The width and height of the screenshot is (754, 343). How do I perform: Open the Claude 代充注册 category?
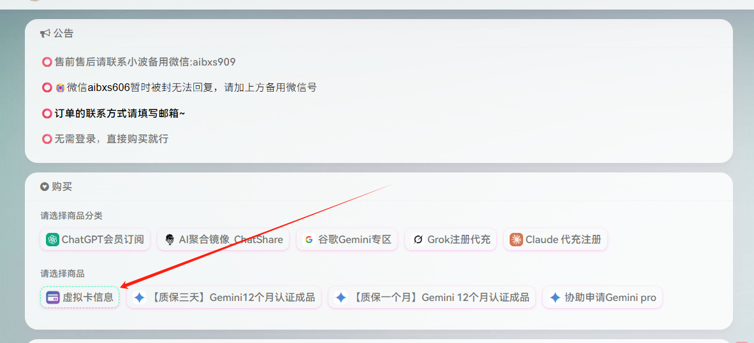click(556, 239)
